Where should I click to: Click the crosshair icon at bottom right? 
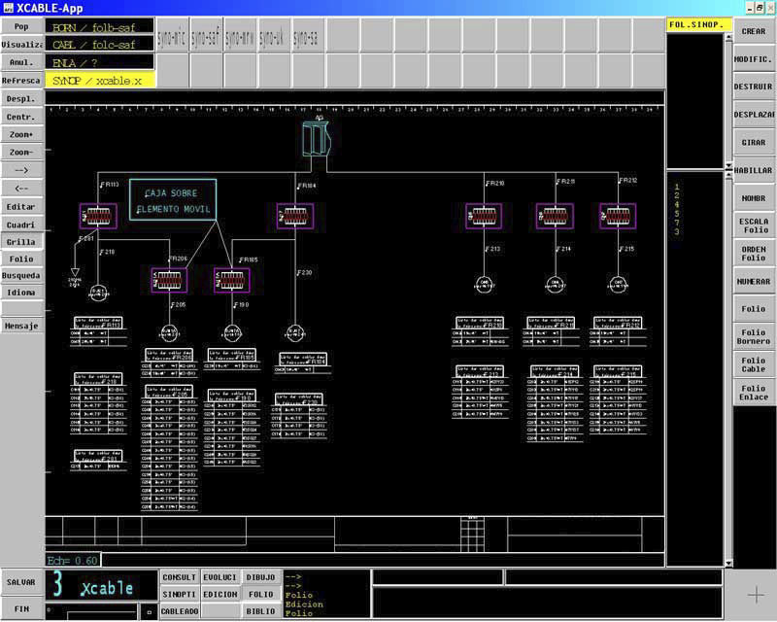coord(757,594)
